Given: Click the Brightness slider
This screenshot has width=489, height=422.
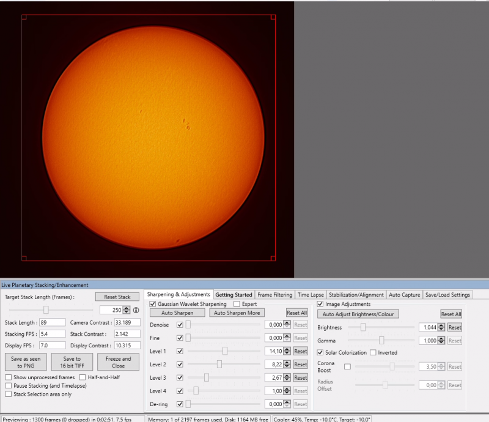Looking at the screenshot, I should [381, 327].
